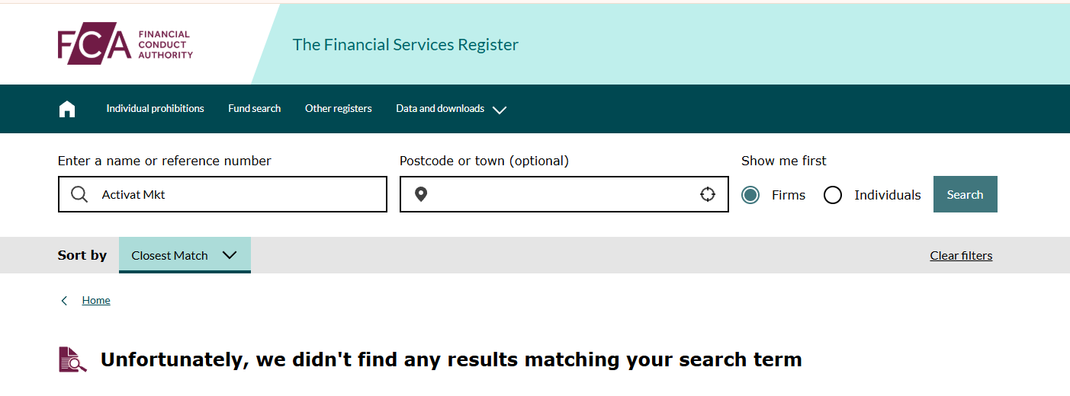Screen dimensions: 1070x396
Task: Click the chevron next to Data and downloads
Action: (x=500, y=110)
